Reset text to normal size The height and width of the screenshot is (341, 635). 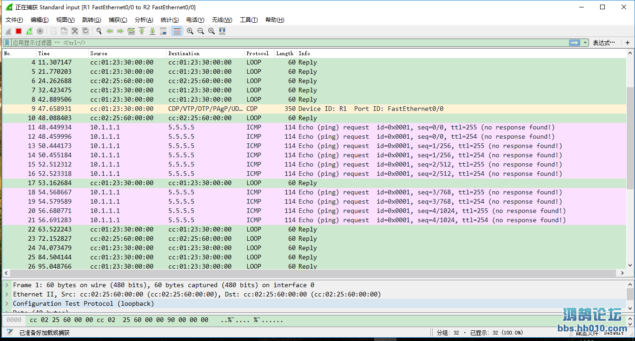[212, 31]
